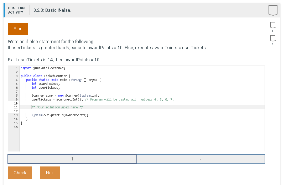Click the 'int awardPoints;' code line
286x185 pixels.
coord(46,84)
